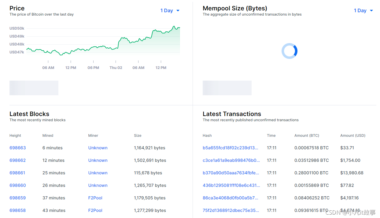Click the Mempool loading spinner
This screenshot has height=218, width=380.
290,51
